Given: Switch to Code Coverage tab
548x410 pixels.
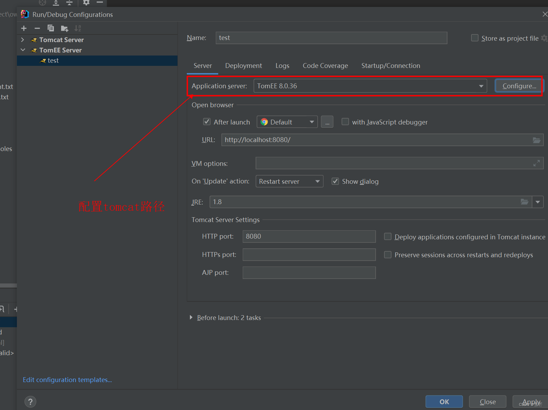Looking at the screenshot, I should click(325, 66).
